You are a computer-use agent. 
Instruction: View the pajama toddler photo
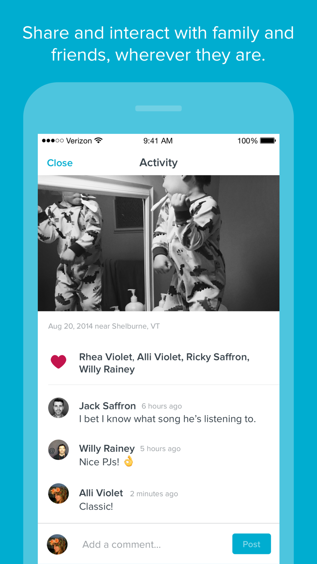pos(158,243)
